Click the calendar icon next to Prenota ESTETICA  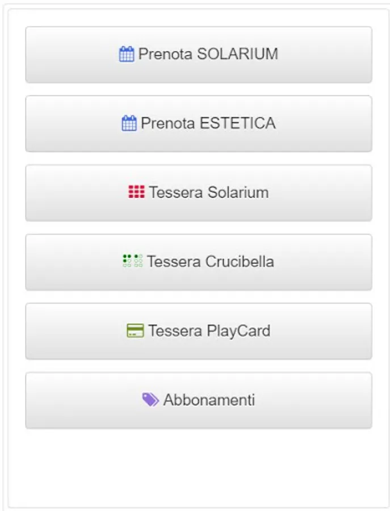[129, 123]
